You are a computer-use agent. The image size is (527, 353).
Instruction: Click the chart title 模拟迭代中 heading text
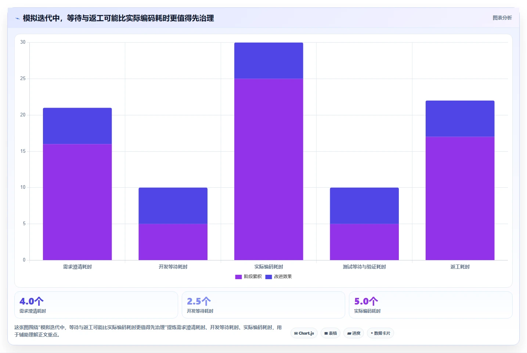point(118,18)
